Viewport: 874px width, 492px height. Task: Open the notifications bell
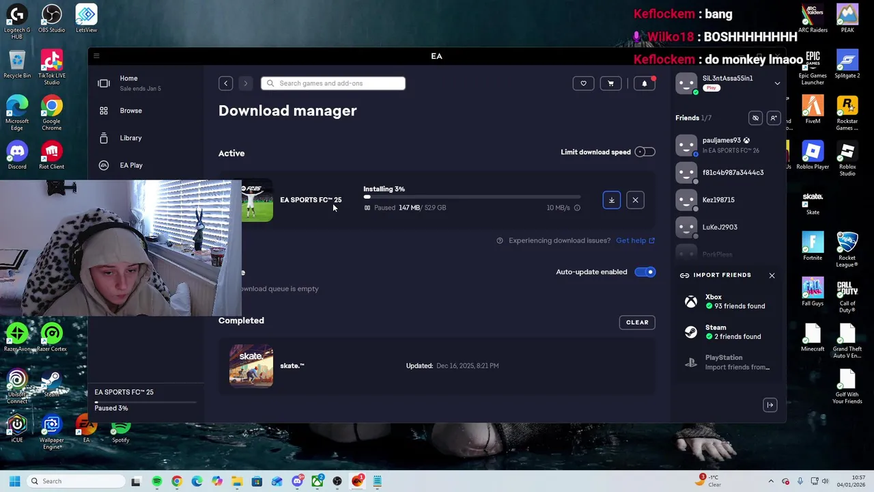[x=645, y=83]
